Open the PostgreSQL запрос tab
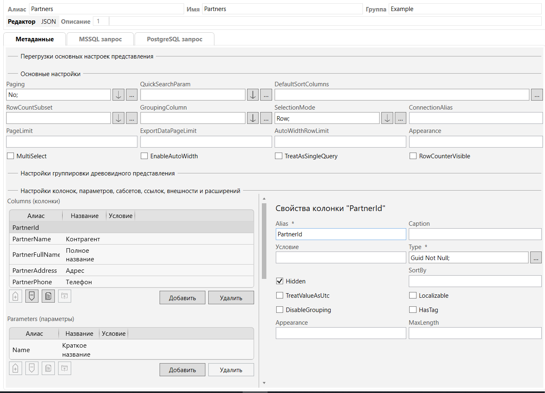Viewport: 545px width, 393px height. click(x=175, y=39)
